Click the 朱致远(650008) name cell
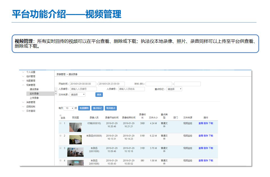Screen dimensions: 270x177 coord(94,136)
